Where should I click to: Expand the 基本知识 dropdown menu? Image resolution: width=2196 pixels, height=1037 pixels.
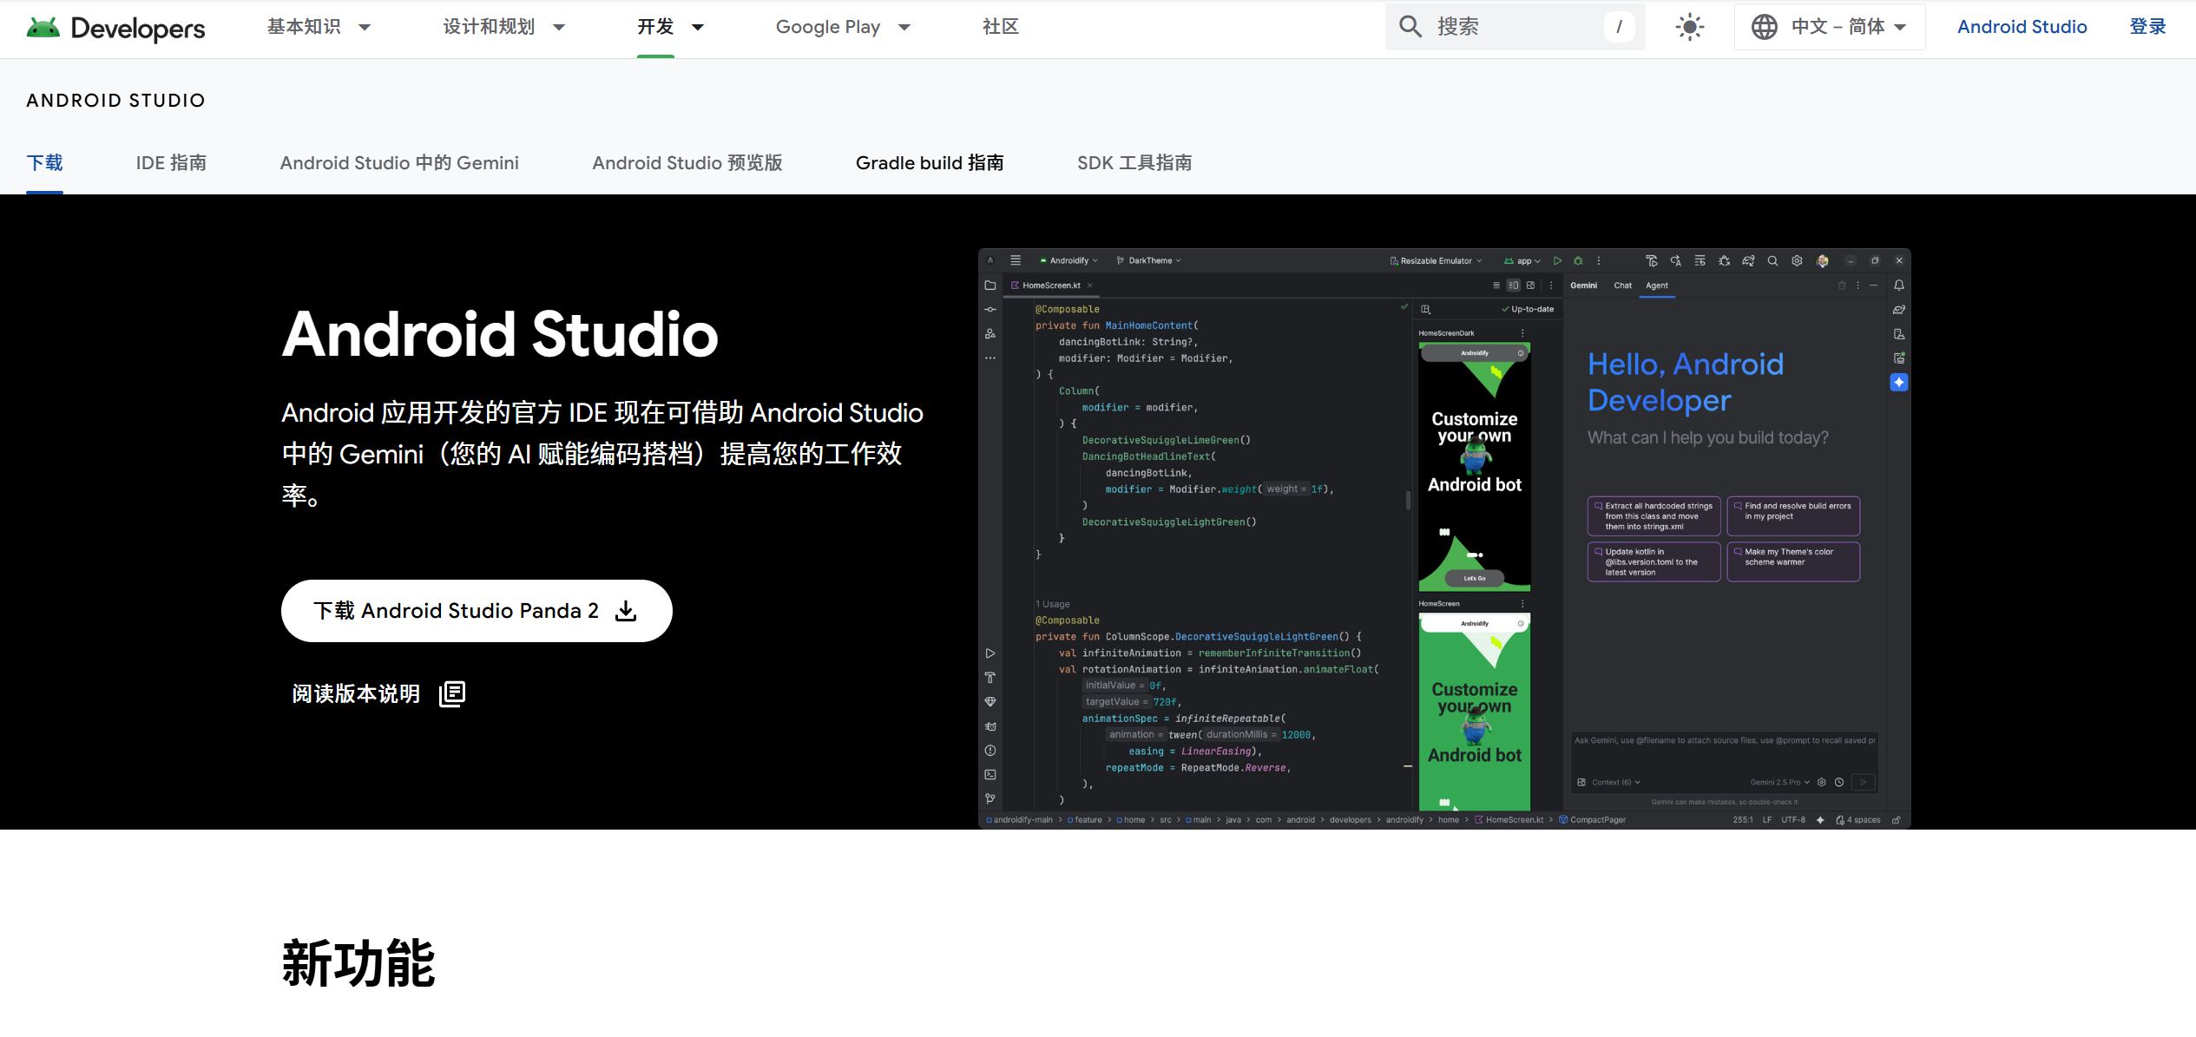coord(319,27)
